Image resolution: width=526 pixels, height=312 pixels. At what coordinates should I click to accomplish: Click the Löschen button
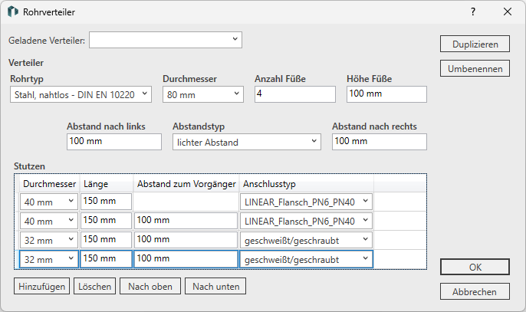point(94,286)
